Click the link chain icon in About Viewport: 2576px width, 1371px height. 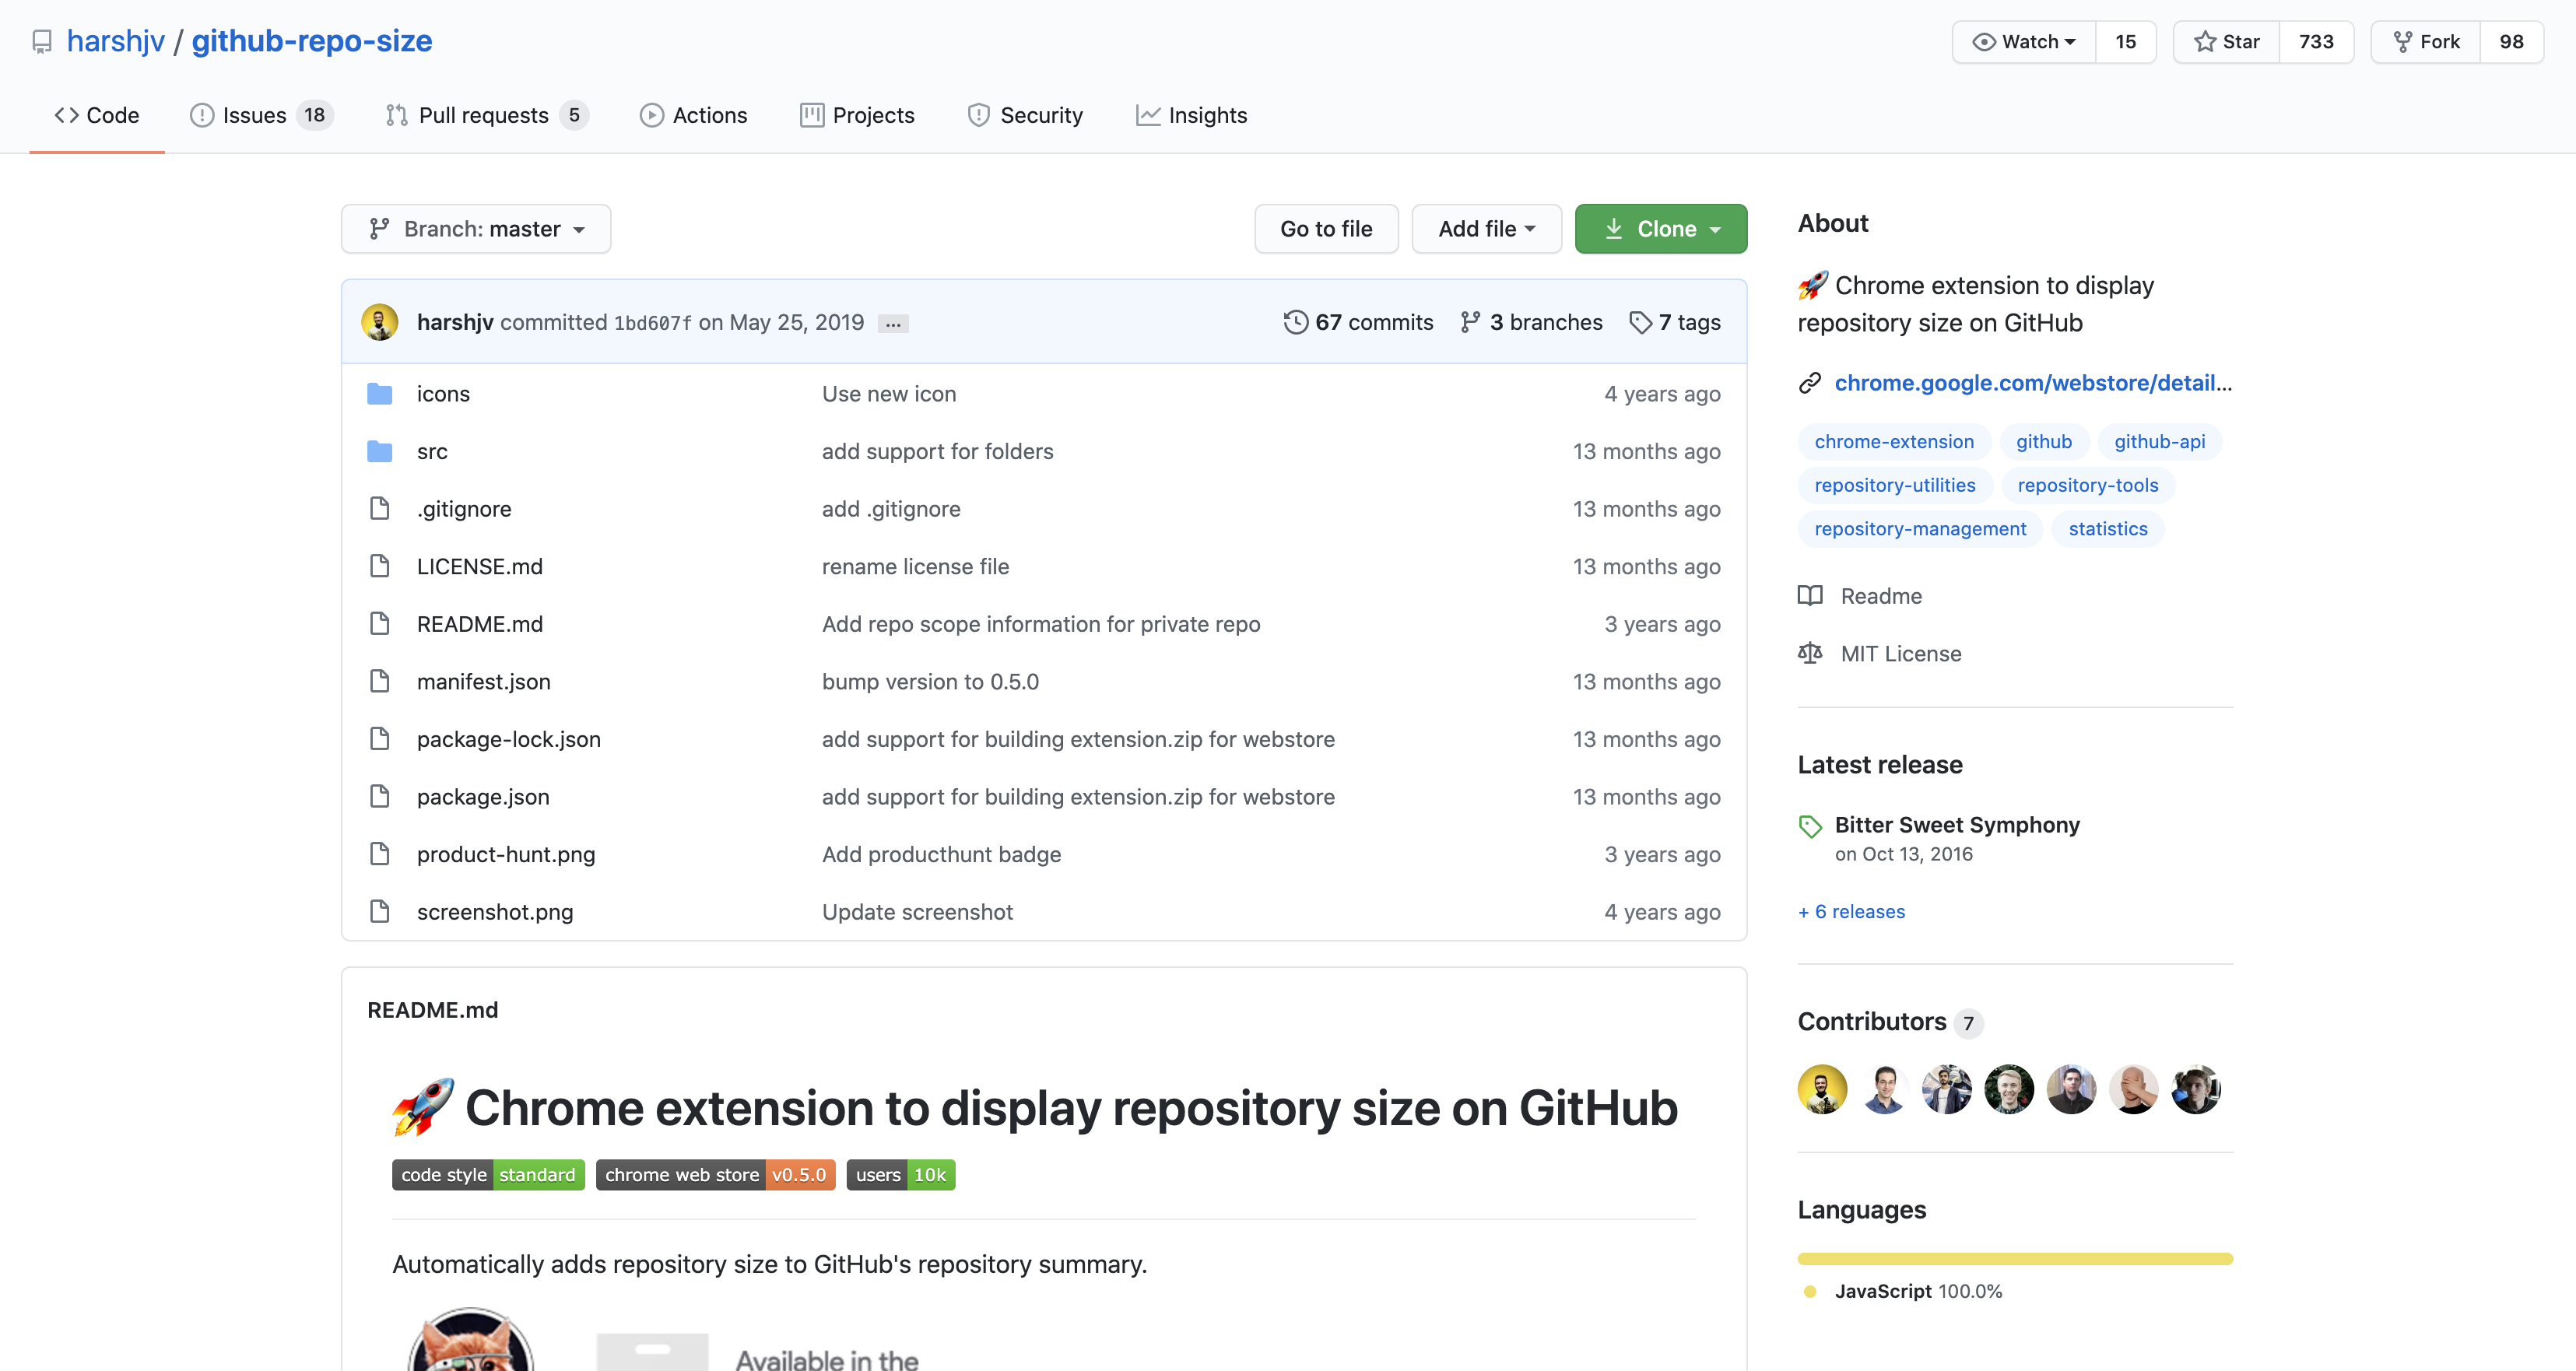(x=1809, y=383)
